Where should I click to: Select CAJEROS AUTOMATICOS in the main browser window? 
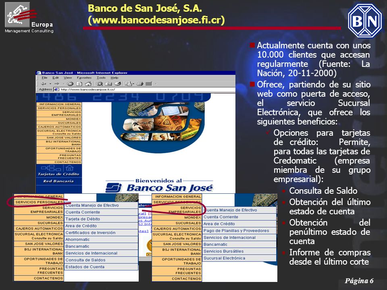pos(59,127)
